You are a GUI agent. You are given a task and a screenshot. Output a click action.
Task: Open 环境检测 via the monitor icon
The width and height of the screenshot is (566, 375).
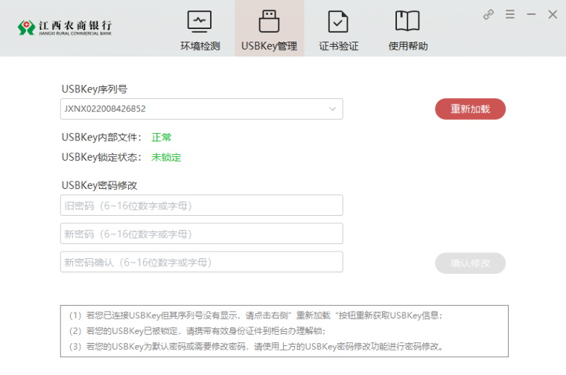[200, 21]
